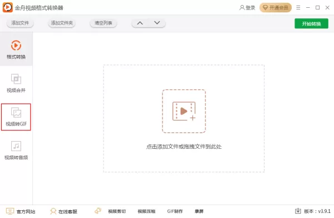Click the 添加文件 button
The height and width of the screenshot is (218, 334).
20,23
